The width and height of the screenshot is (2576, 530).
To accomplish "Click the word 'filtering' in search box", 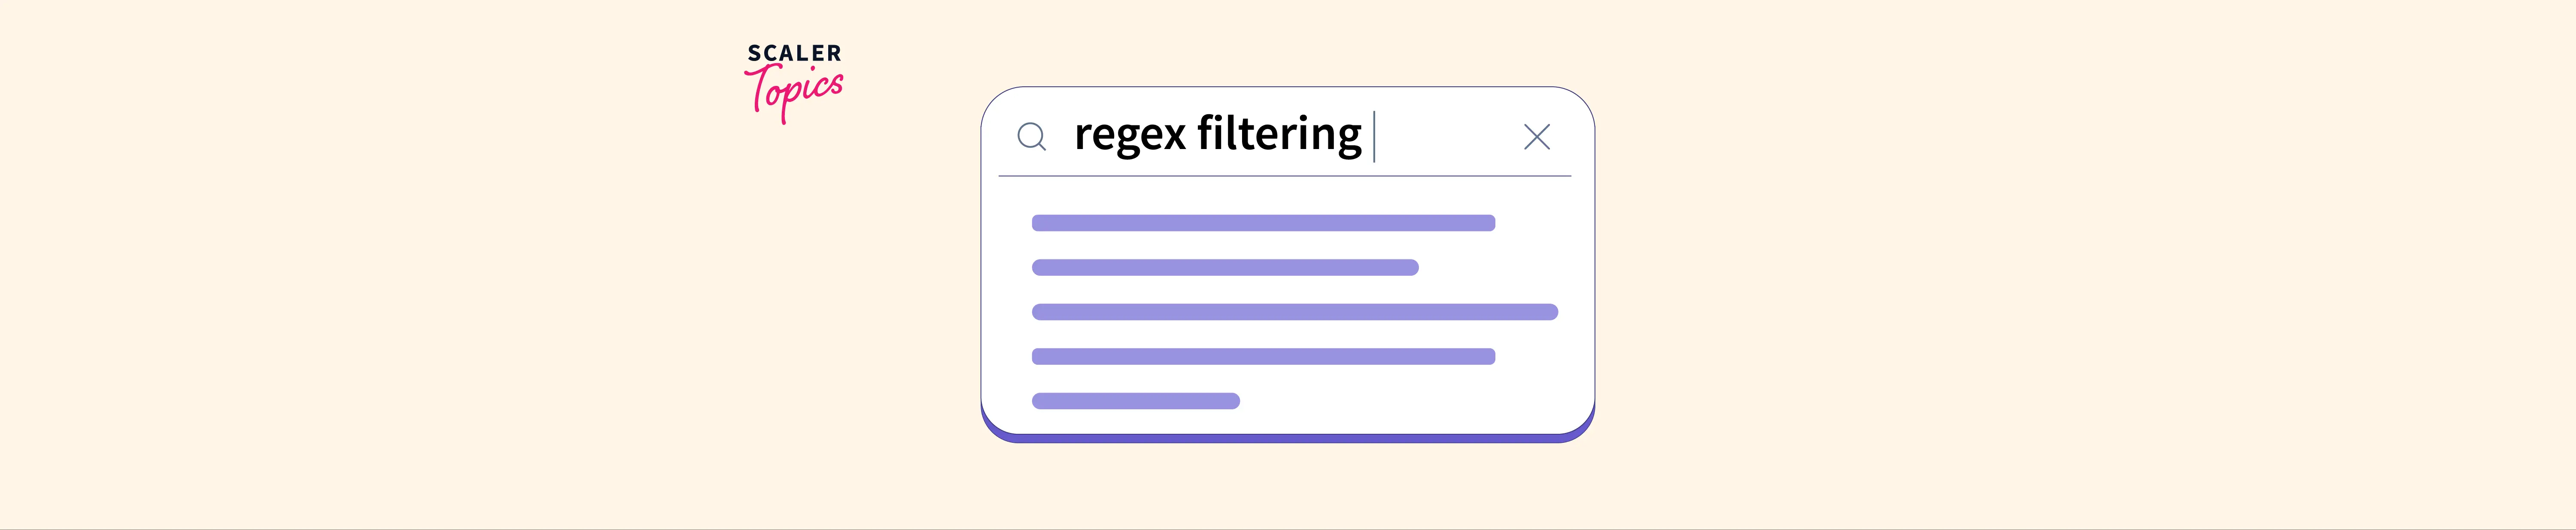I will point(1279,135).
